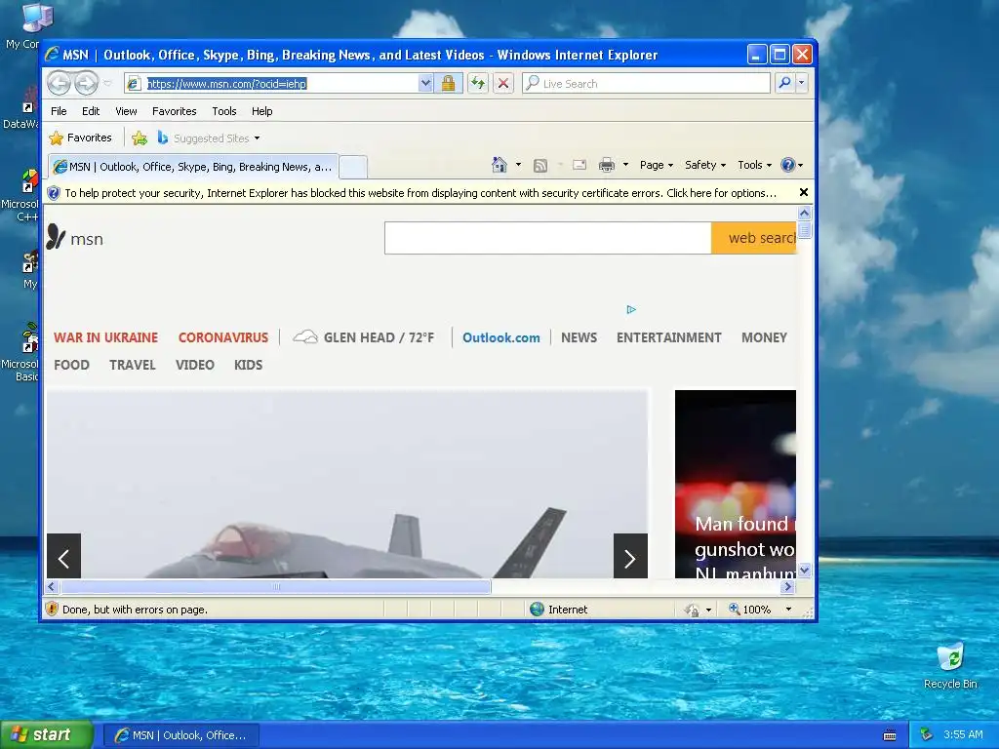Viewport: 999px width, 749px height.
Task: Open ENTERTAINMENT navigation link
Action: pos(668,337)
